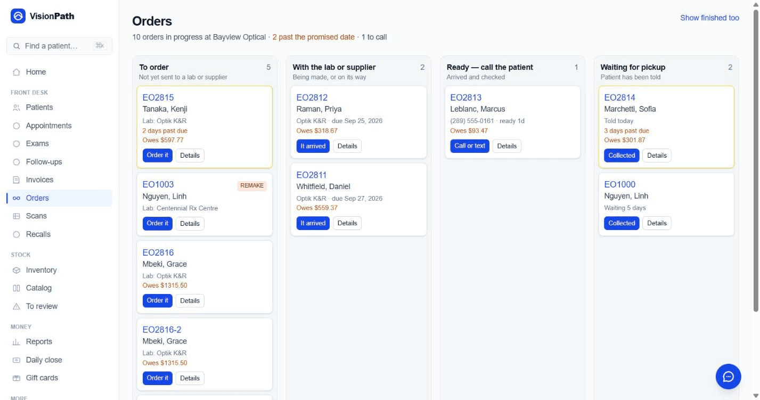The height and width of the screenshot is (400, 760).
Task: Click Call or text for Leblanc
Action: pos(470,146)
